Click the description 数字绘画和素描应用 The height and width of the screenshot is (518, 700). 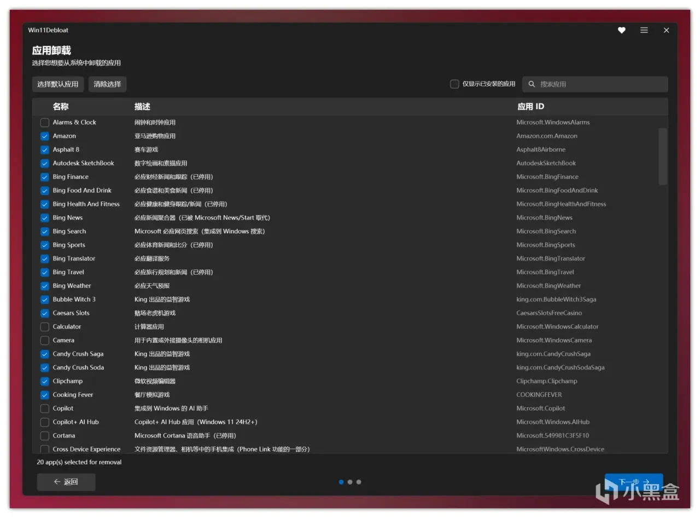click(x=161, y=163)
